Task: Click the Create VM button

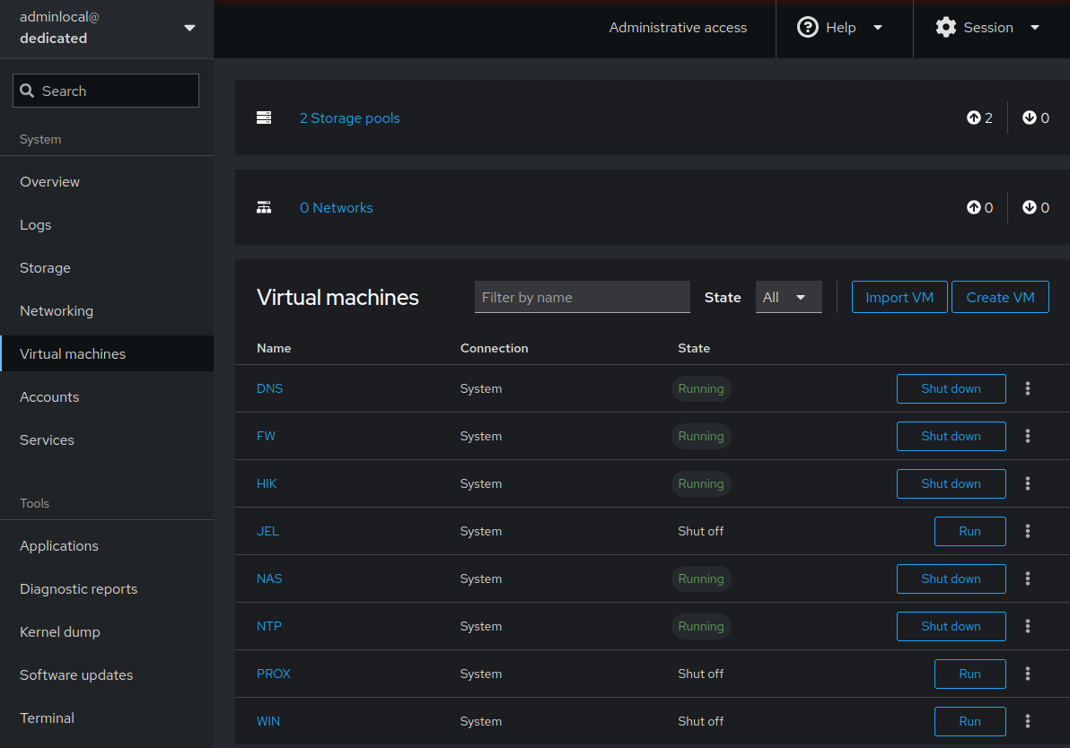Action: click(x=1000, y=298)
